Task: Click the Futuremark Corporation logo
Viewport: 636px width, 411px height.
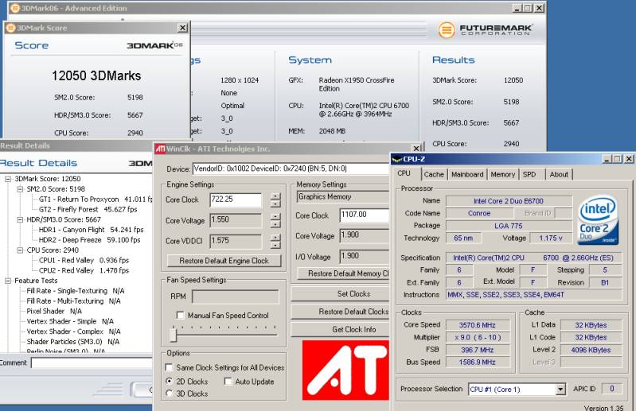Action: [485, 30]
